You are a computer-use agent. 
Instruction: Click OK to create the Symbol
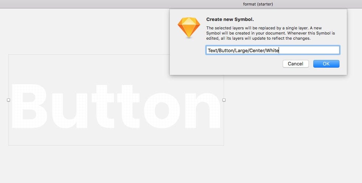pyautogui.click(x=326, y=64)
